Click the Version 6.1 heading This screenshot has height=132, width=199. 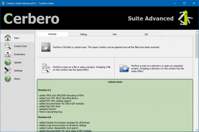pyautogui.click(x=45, y=90)
